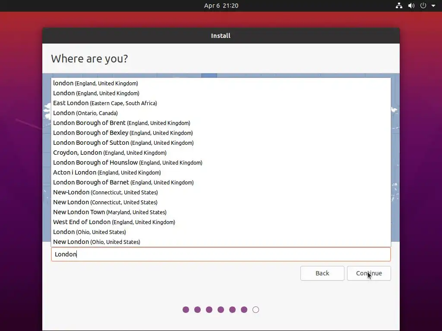Select West End of London
Viewport: 442px width, 331px height.
click(x=221, y=222)
